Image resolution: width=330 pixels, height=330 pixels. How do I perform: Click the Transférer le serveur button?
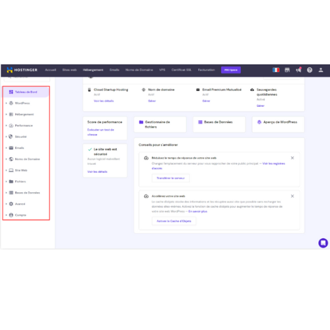[x=170, y=178]
